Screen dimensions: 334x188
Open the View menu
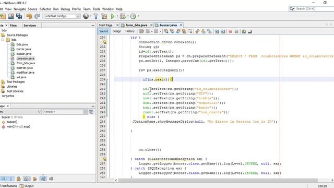(x=8, y=9)
